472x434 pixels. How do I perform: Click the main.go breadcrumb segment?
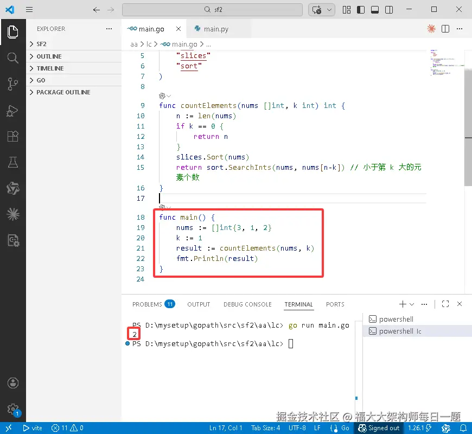179,44
